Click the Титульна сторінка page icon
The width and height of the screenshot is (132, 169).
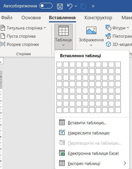tap(3, 28)
